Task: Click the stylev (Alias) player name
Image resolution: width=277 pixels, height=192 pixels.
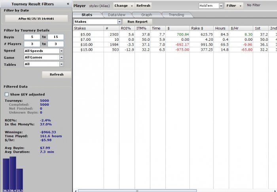Action: coord(99,6)
